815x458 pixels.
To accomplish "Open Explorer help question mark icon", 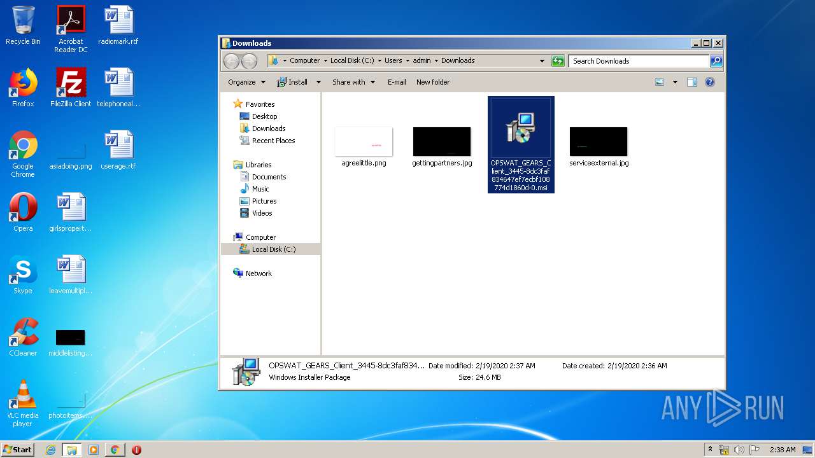I will (x=710, y=82).
